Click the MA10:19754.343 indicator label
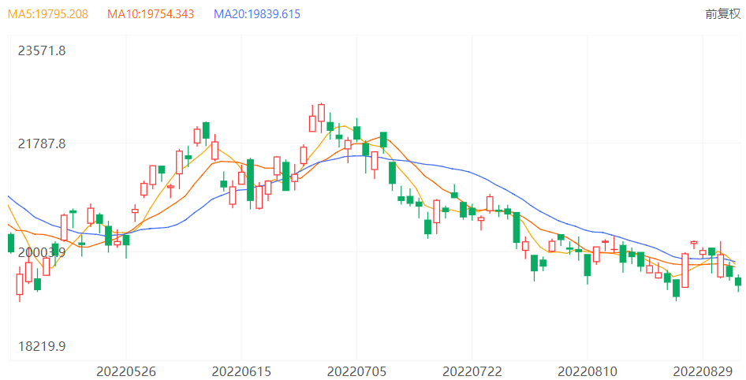Viewport: 746px width, 380px height. [x=151, y=13]
